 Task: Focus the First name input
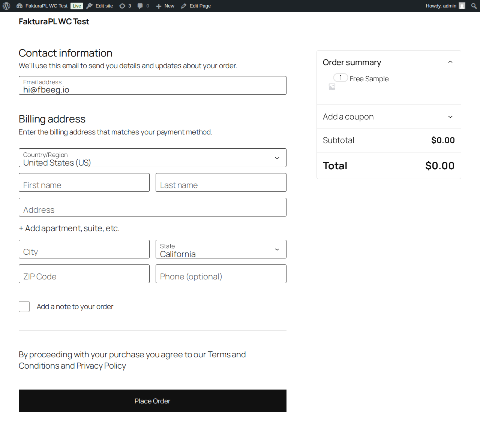tap(84, 183)
